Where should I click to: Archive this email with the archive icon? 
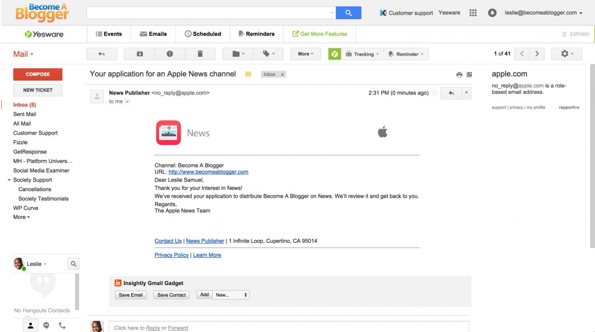pyautogui.click(x=139, y=54)
